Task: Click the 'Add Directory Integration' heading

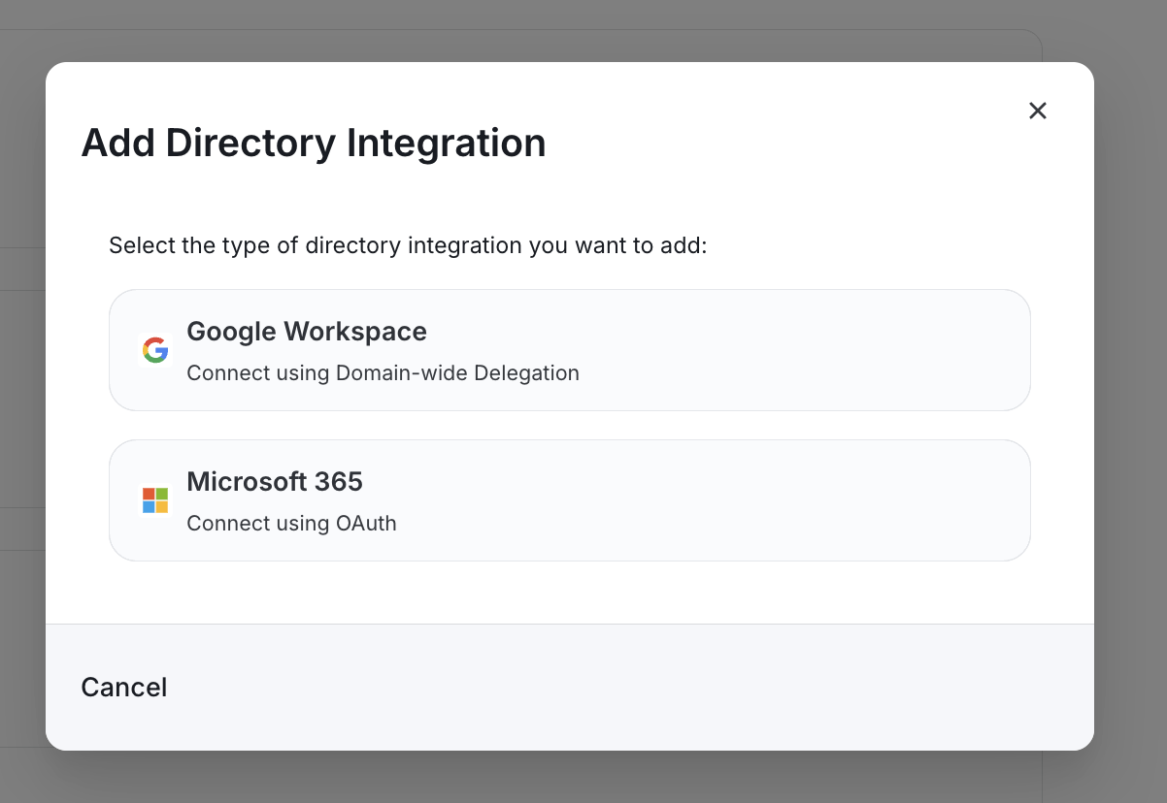Action: [314, 143]
